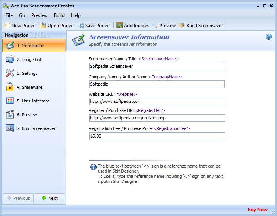Click the blue help question mark icon
This screenshot has height=216, width=277.
269,37
